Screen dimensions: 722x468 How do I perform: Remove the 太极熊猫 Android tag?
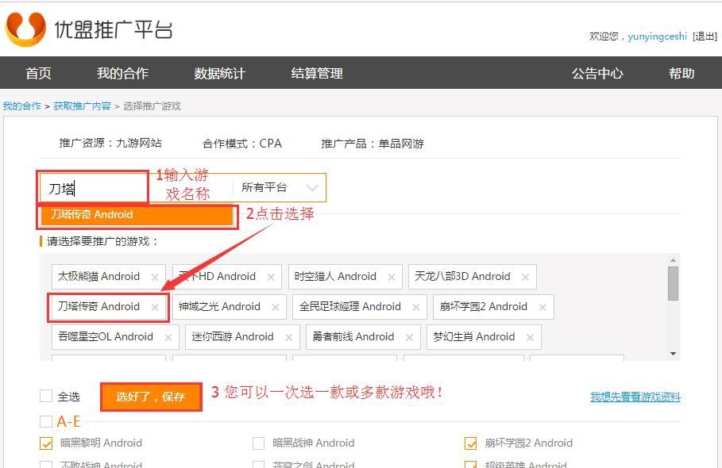point(155,277)
